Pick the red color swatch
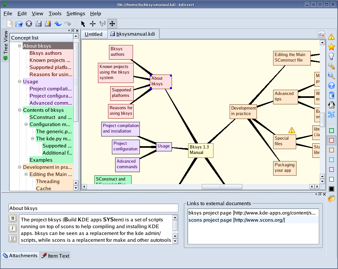 coord(332,140)
